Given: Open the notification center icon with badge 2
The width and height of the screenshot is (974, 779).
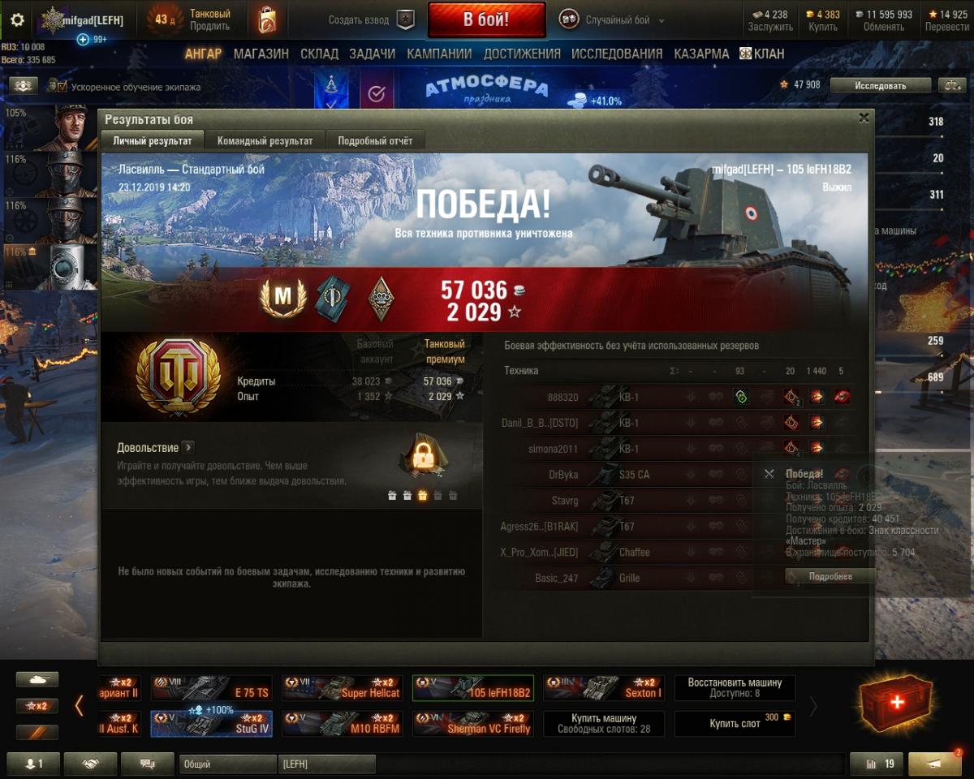Looking at the screenshot, I should (935, 764).
